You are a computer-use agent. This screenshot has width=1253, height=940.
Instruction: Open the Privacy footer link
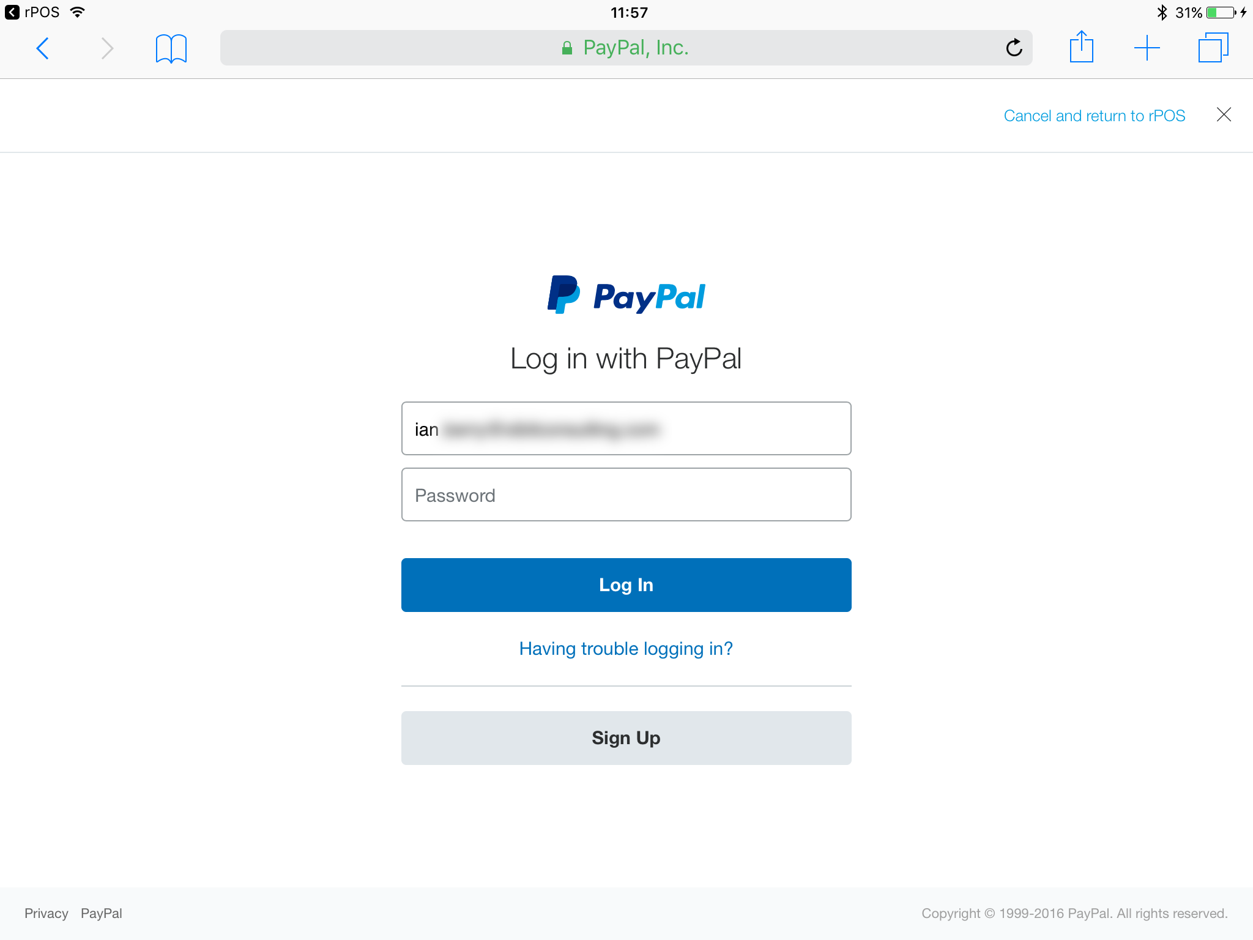(x=46, y=913)
